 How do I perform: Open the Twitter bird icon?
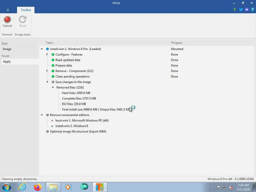coord(241,10)
